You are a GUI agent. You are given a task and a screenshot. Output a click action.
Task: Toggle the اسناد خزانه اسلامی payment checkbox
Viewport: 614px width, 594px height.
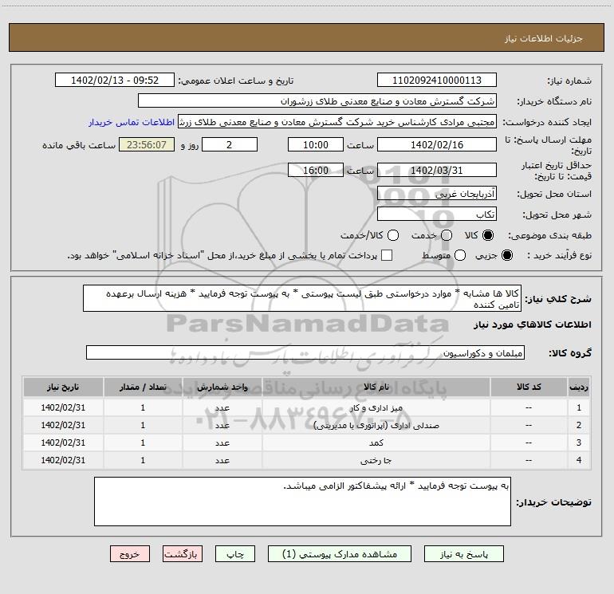point(387,255)
